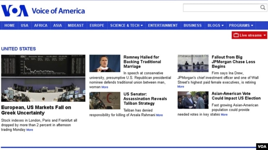The height and width of the screenshot is (150, 268).
Task: Expand the PROGRAMS dropdown menu
Action: coord(241,25)
